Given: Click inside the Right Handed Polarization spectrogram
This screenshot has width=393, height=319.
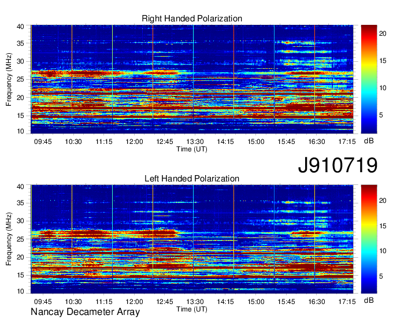Looking at the screenshot, I should (x=192, y=79).
